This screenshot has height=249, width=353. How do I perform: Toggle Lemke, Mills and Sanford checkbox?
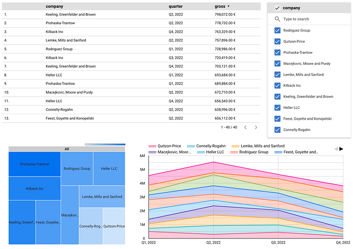[x=277, y=74]
